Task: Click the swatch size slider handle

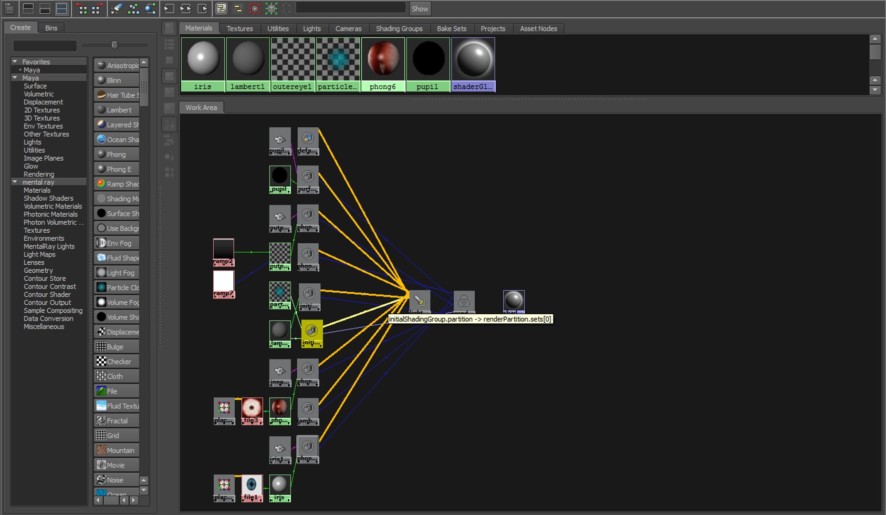Action: (115, 45)
